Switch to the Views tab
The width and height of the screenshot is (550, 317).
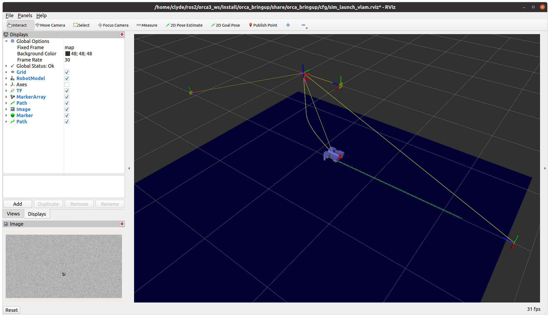(13, 214)
